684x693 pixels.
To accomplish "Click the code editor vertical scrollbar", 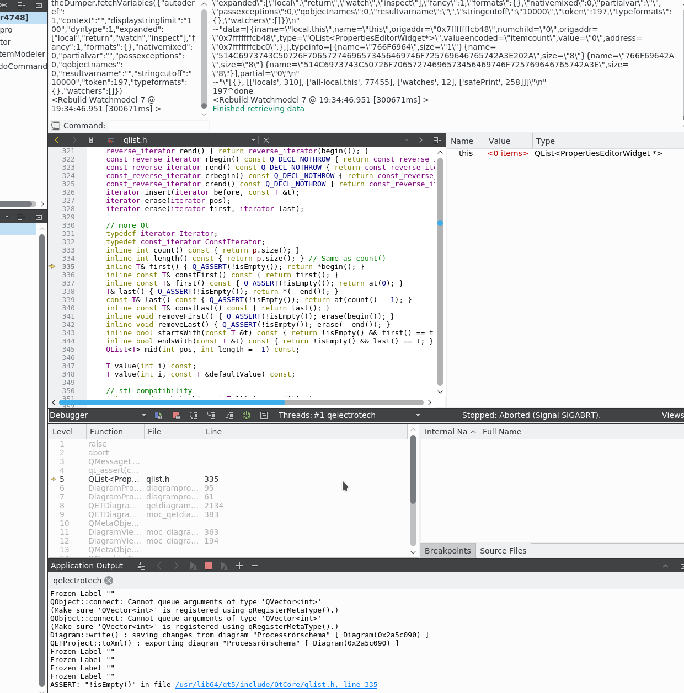I will (440, 272).
